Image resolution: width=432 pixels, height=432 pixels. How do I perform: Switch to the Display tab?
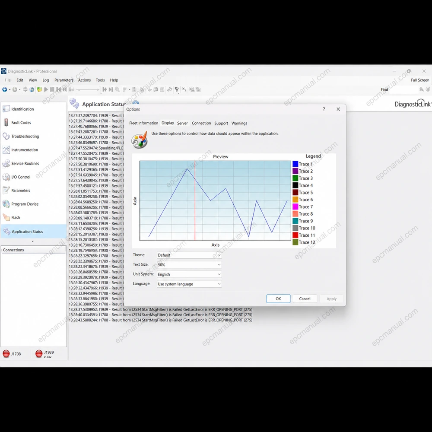168,123
